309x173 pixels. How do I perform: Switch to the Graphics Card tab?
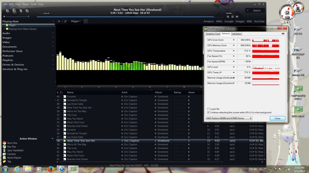click(212, 34)
